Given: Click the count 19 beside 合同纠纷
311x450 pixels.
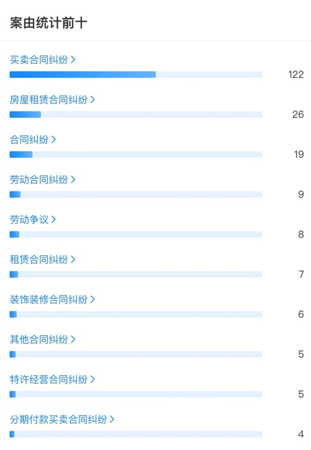Looking at the screenshot, I should pyautogui.click(x=299, y=154).
